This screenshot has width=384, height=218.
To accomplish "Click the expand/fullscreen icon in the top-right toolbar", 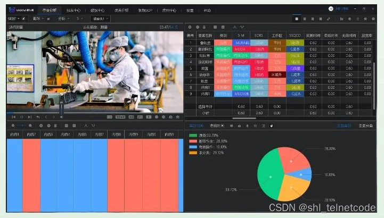I will (x=329, y=19).
